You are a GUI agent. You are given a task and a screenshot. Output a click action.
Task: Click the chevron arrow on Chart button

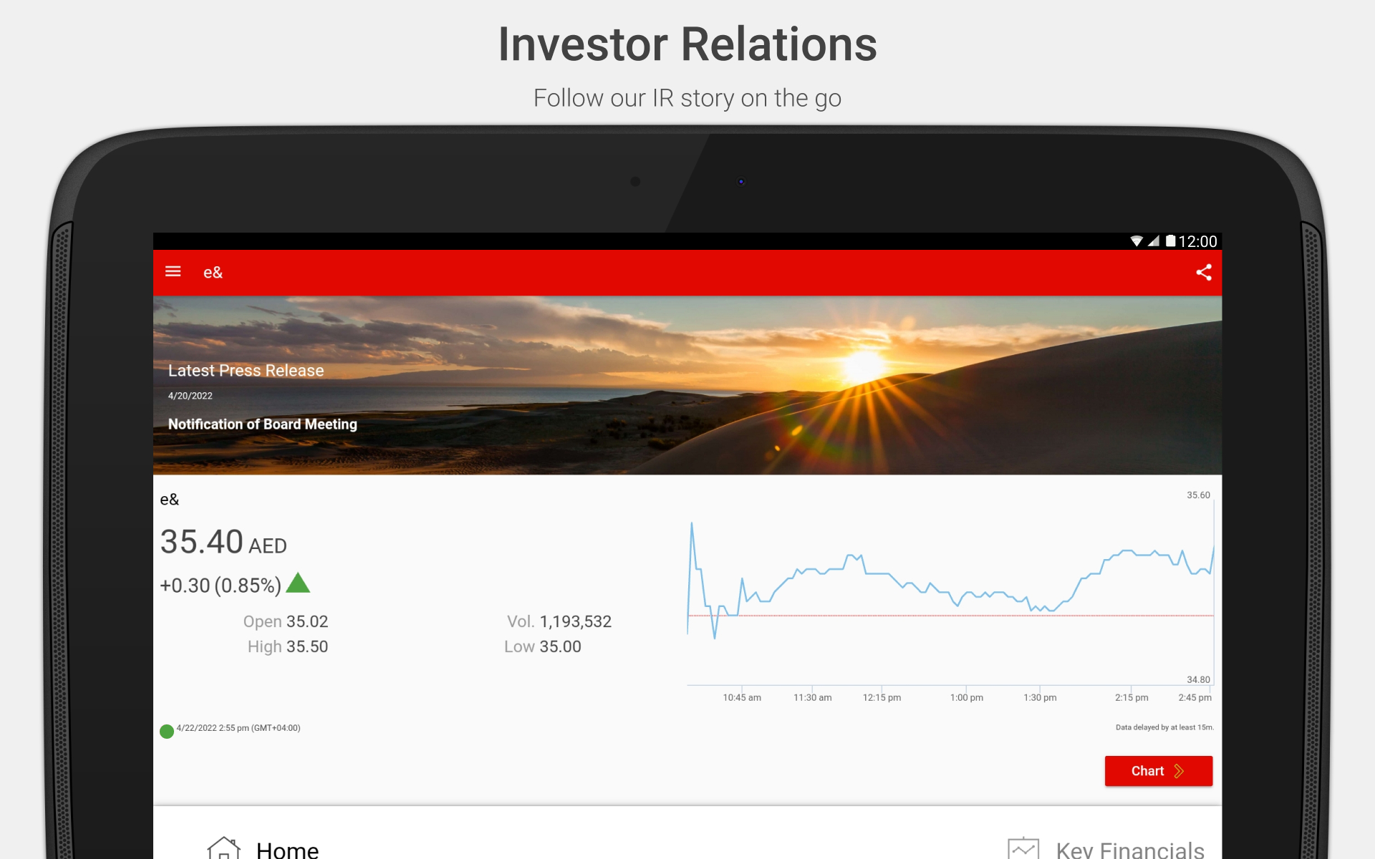coord(1179,771)
